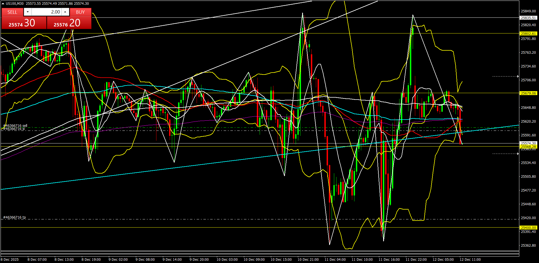Click the 25574 30 sell price tile
The height and width of the screenshot is (263, 539).
tap(24, 23)
